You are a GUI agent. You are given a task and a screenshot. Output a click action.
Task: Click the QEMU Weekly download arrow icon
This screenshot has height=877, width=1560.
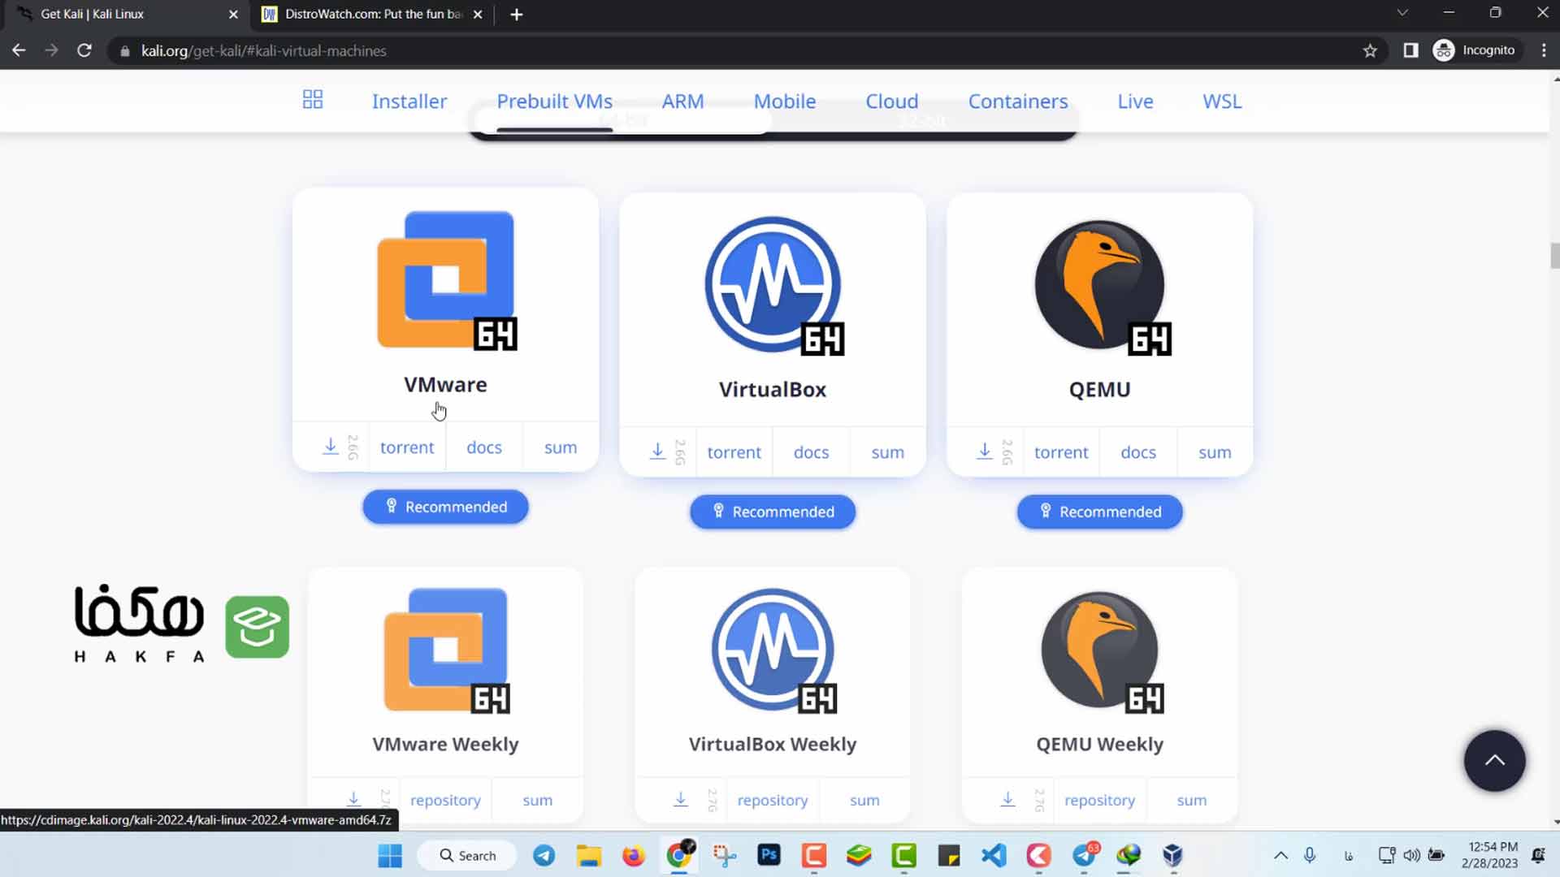pos(1007,799)
